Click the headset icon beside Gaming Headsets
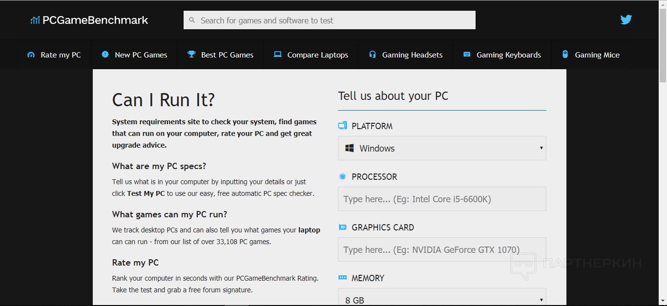 (x=373, y=55)
